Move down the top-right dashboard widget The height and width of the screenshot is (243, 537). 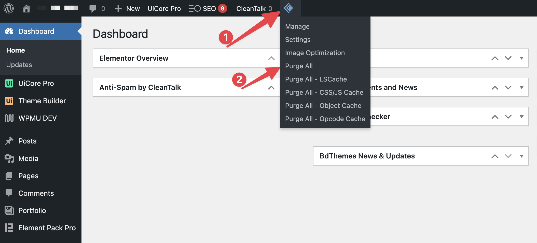[508, 58]
